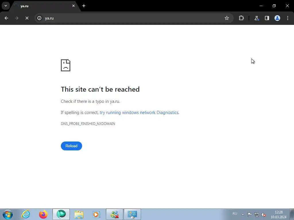Open the Chrome three-dot menu
Viewport: 294px width, 220px height.
[x=288, y=18]
